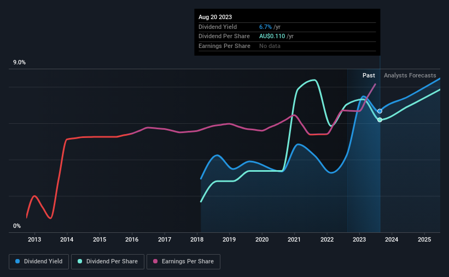The image size is (449, 277).
Task: Click the teal Dividend Per Share legend dot
Action: tap(80, 261)
